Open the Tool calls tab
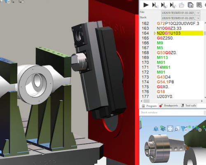The height and width of the screenshot is (165, 206). click(x=189, y=106)
